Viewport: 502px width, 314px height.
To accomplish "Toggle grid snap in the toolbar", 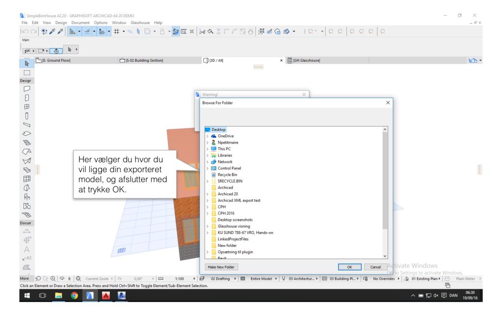I will (117, 31).
